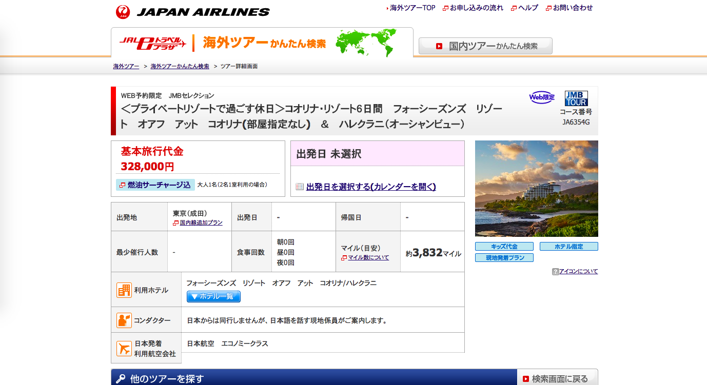The height and width of the screenshot is (385, 707).
Task: Open calendar via 出発日を選択する link
Action: (371, 187)
